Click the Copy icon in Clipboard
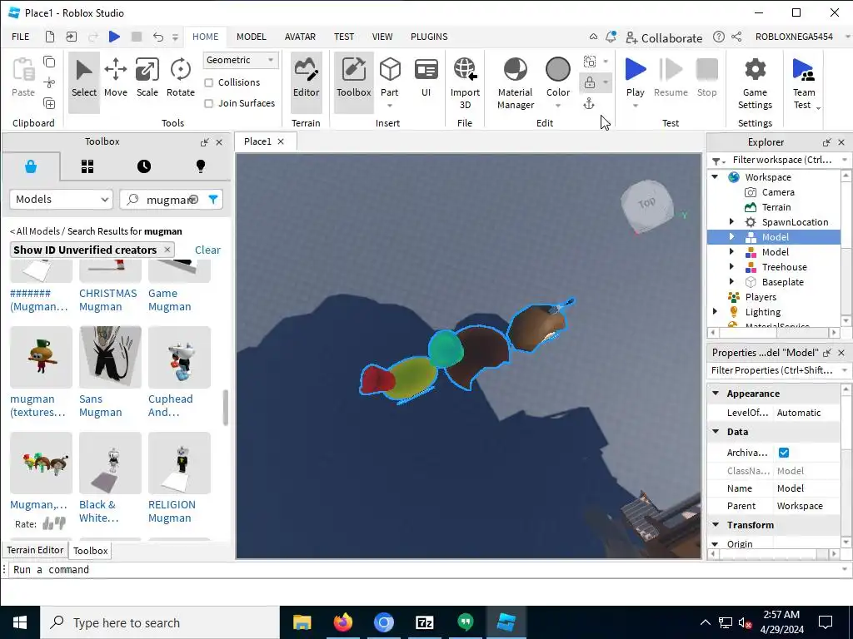The image size is (853, 639). click(49, 62)
